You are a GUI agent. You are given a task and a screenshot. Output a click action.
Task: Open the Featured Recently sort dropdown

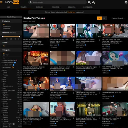pyautogui.click(x=118, y=18)
